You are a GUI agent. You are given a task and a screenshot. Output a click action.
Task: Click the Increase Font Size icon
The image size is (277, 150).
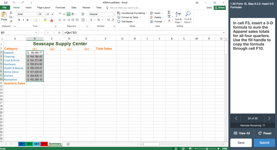click(x=48, y=14)
